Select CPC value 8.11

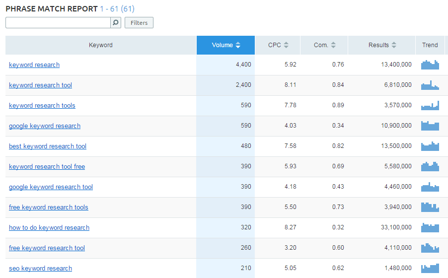290,85
